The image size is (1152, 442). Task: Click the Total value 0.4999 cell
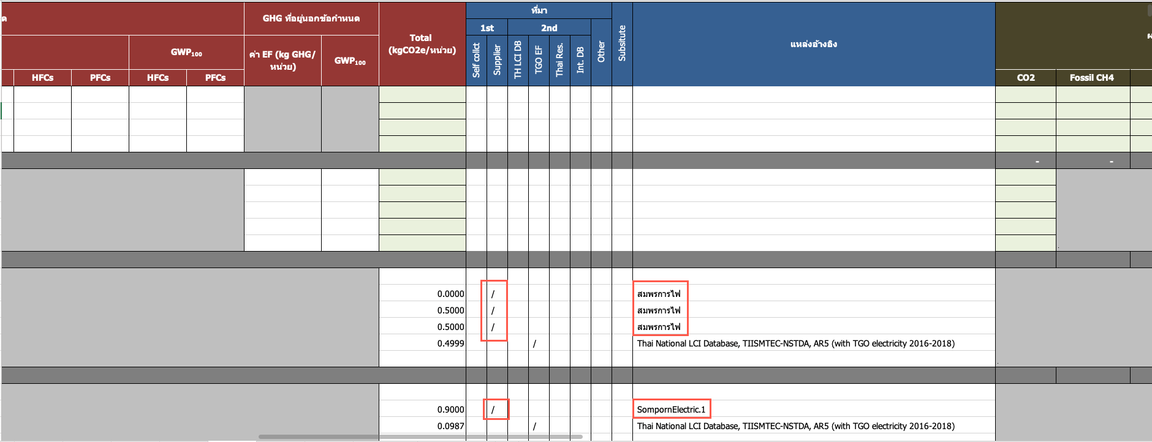pyautogui.click(x=423, y=343)
